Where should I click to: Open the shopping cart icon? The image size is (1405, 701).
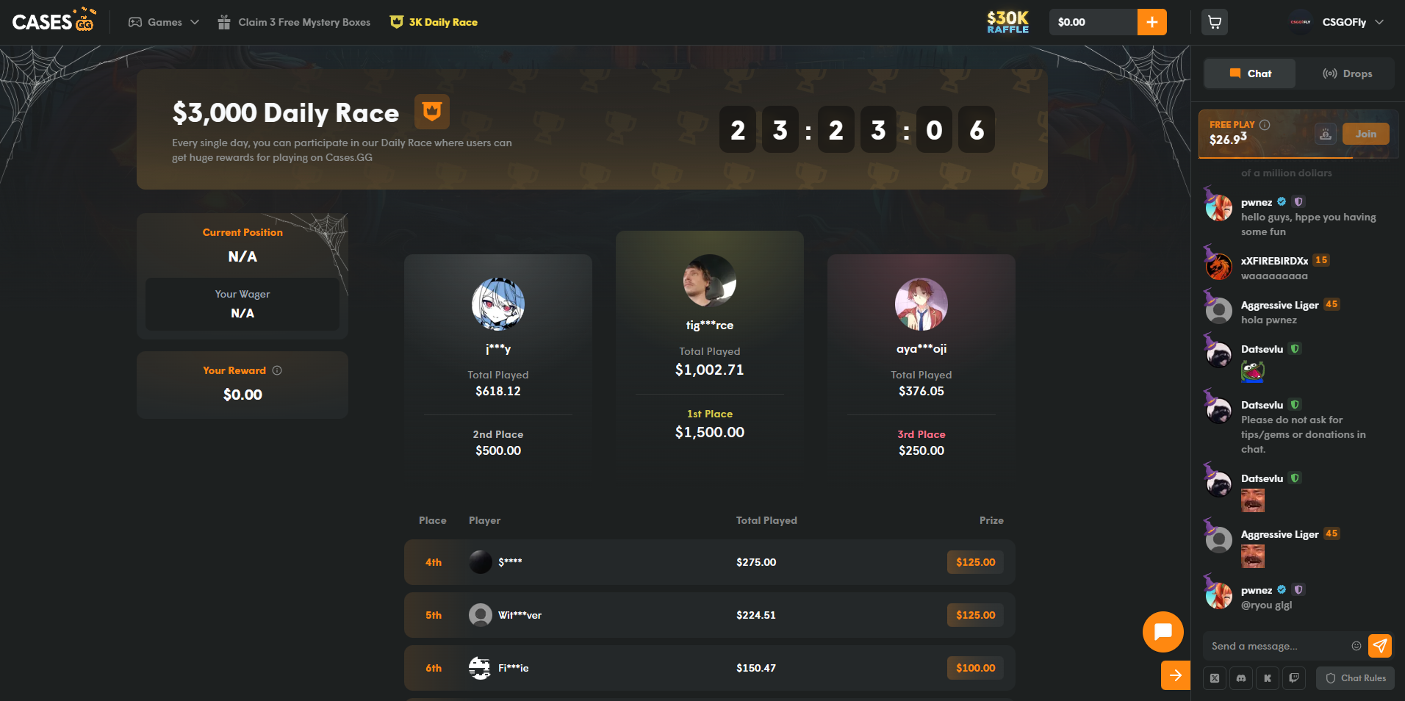point(1215,22)
